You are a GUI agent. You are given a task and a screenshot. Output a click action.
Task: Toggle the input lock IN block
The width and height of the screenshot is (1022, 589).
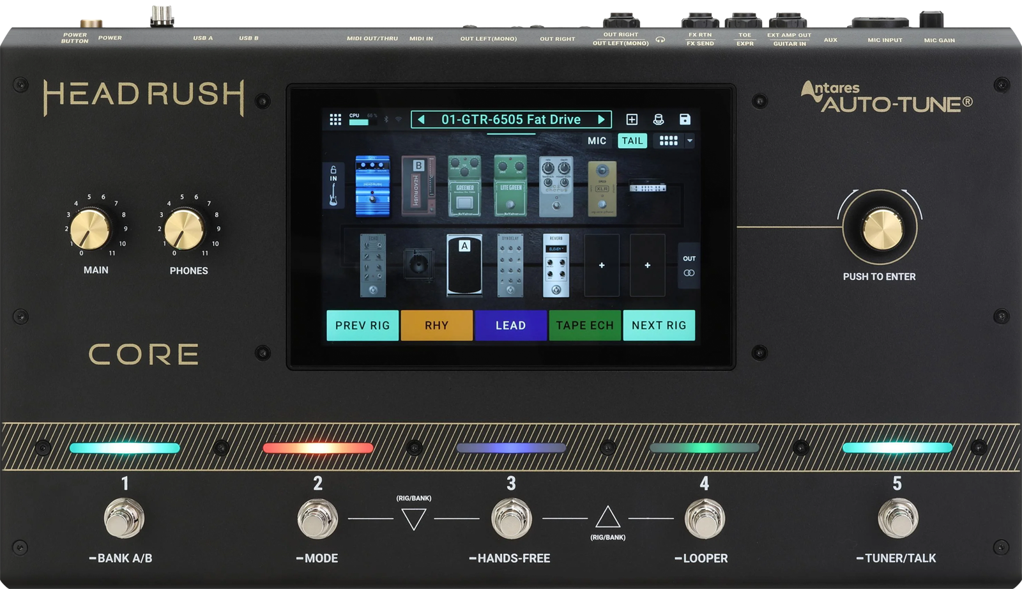click(333, 186)
